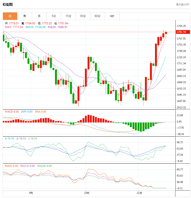
Task: Click the 98.72 KDJ axis label
Action: point(180,142)
